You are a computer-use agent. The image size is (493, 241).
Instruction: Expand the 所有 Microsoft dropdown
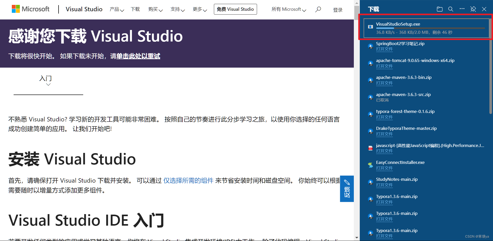[x=289, y=9]
